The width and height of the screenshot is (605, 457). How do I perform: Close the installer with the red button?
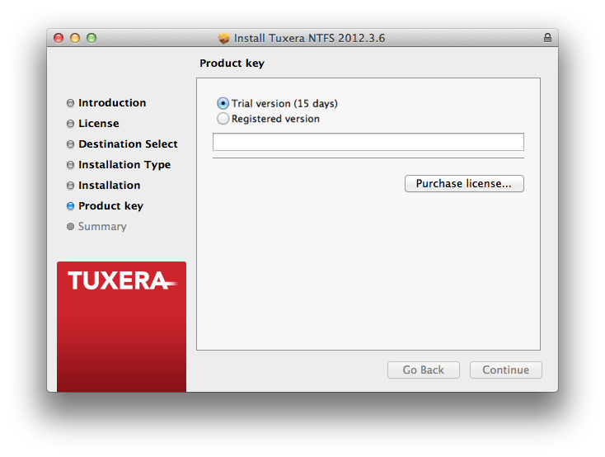(x=59, y=38)
